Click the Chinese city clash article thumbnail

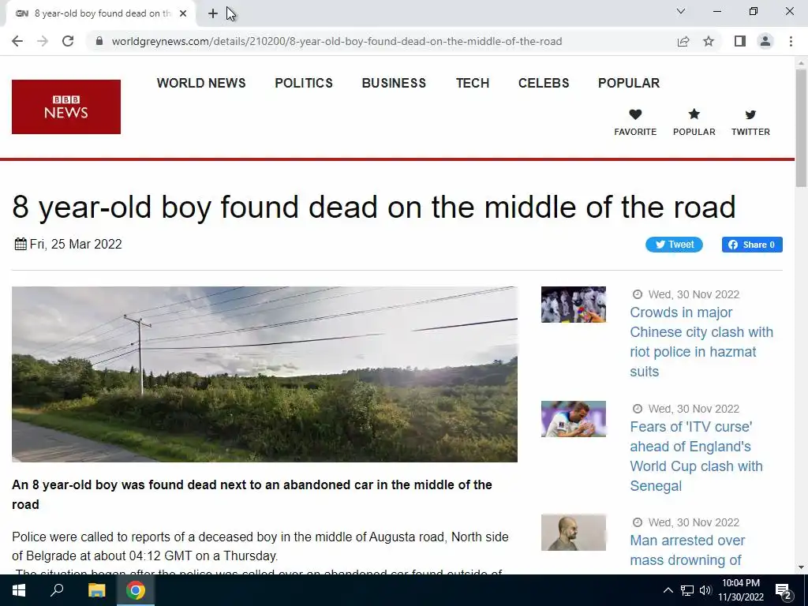[x=573, y=305]
